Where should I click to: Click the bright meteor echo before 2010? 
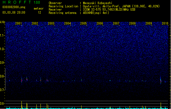click(161, 81)
